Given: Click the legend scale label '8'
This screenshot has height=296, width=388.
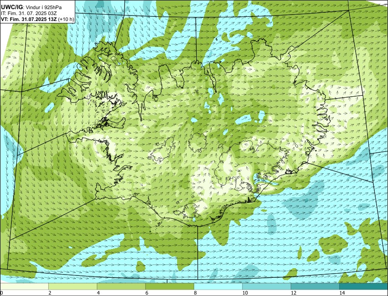Looking at the screenshot, I should [195, 293].
